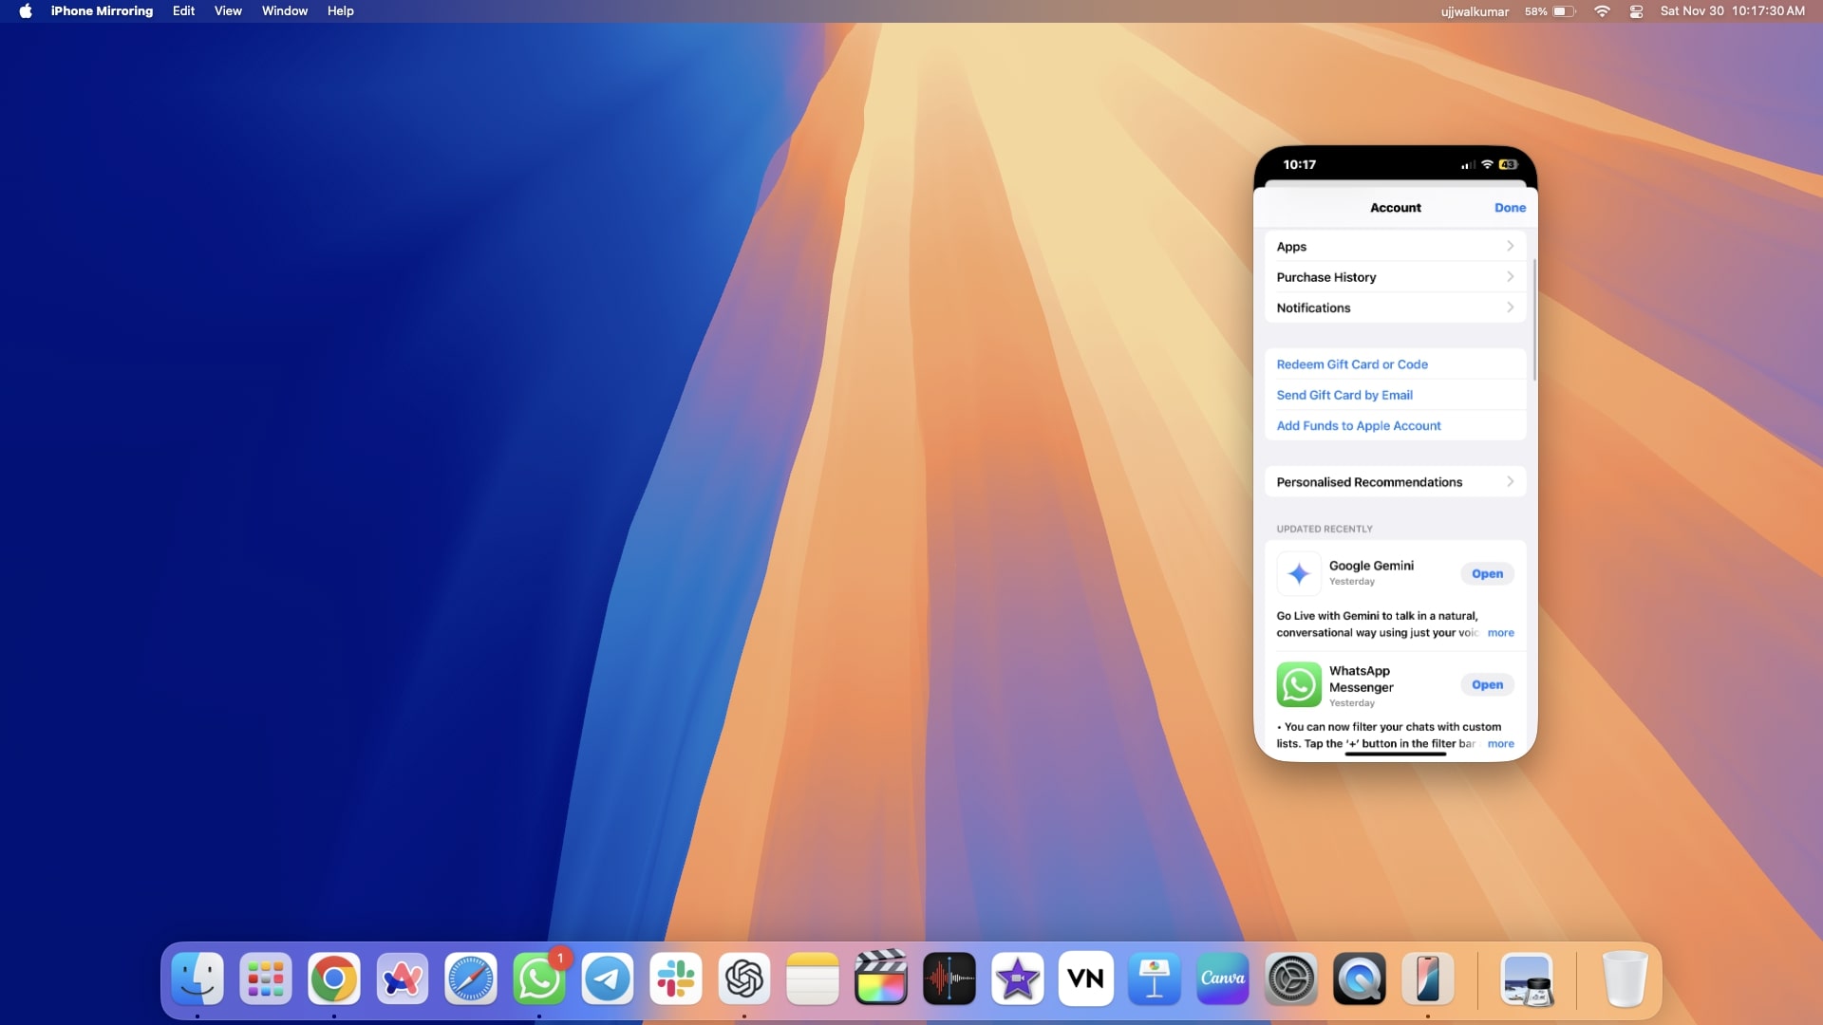This screenshot has width=1823, height=1025.
Task: Open ChatGPT app in the dock
Action: (x=744, y=978)
